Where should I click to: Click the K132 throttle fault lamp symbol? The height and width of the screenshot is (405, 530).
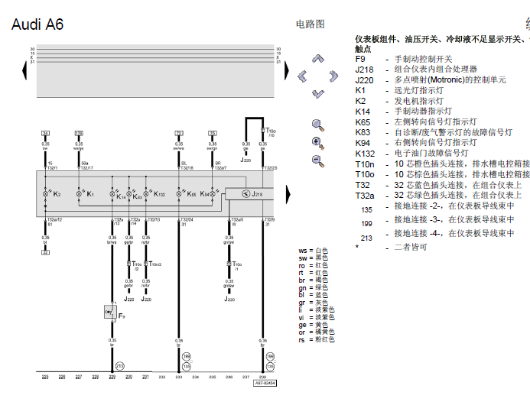145,193
